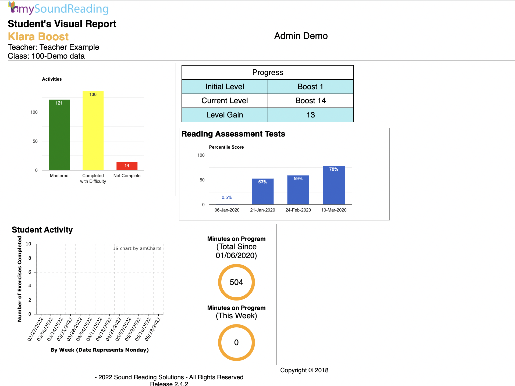Click the Reading Assessment Tests title

point(233,134)
